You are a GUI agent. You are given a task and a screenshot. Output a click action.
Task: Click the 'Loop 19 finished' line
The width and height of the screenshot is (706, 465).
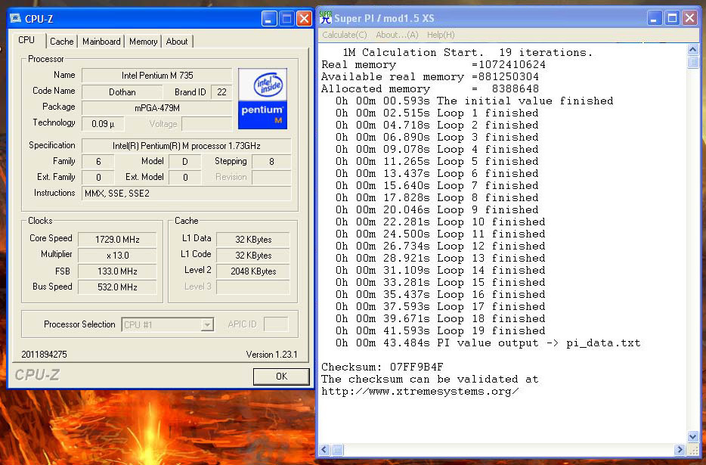point(441,330)
